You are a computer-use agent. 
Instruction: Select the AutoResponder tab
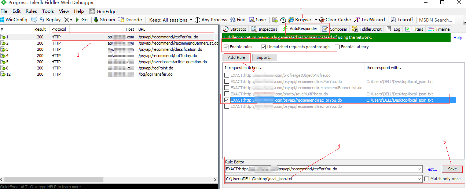(x=300, y=29)
